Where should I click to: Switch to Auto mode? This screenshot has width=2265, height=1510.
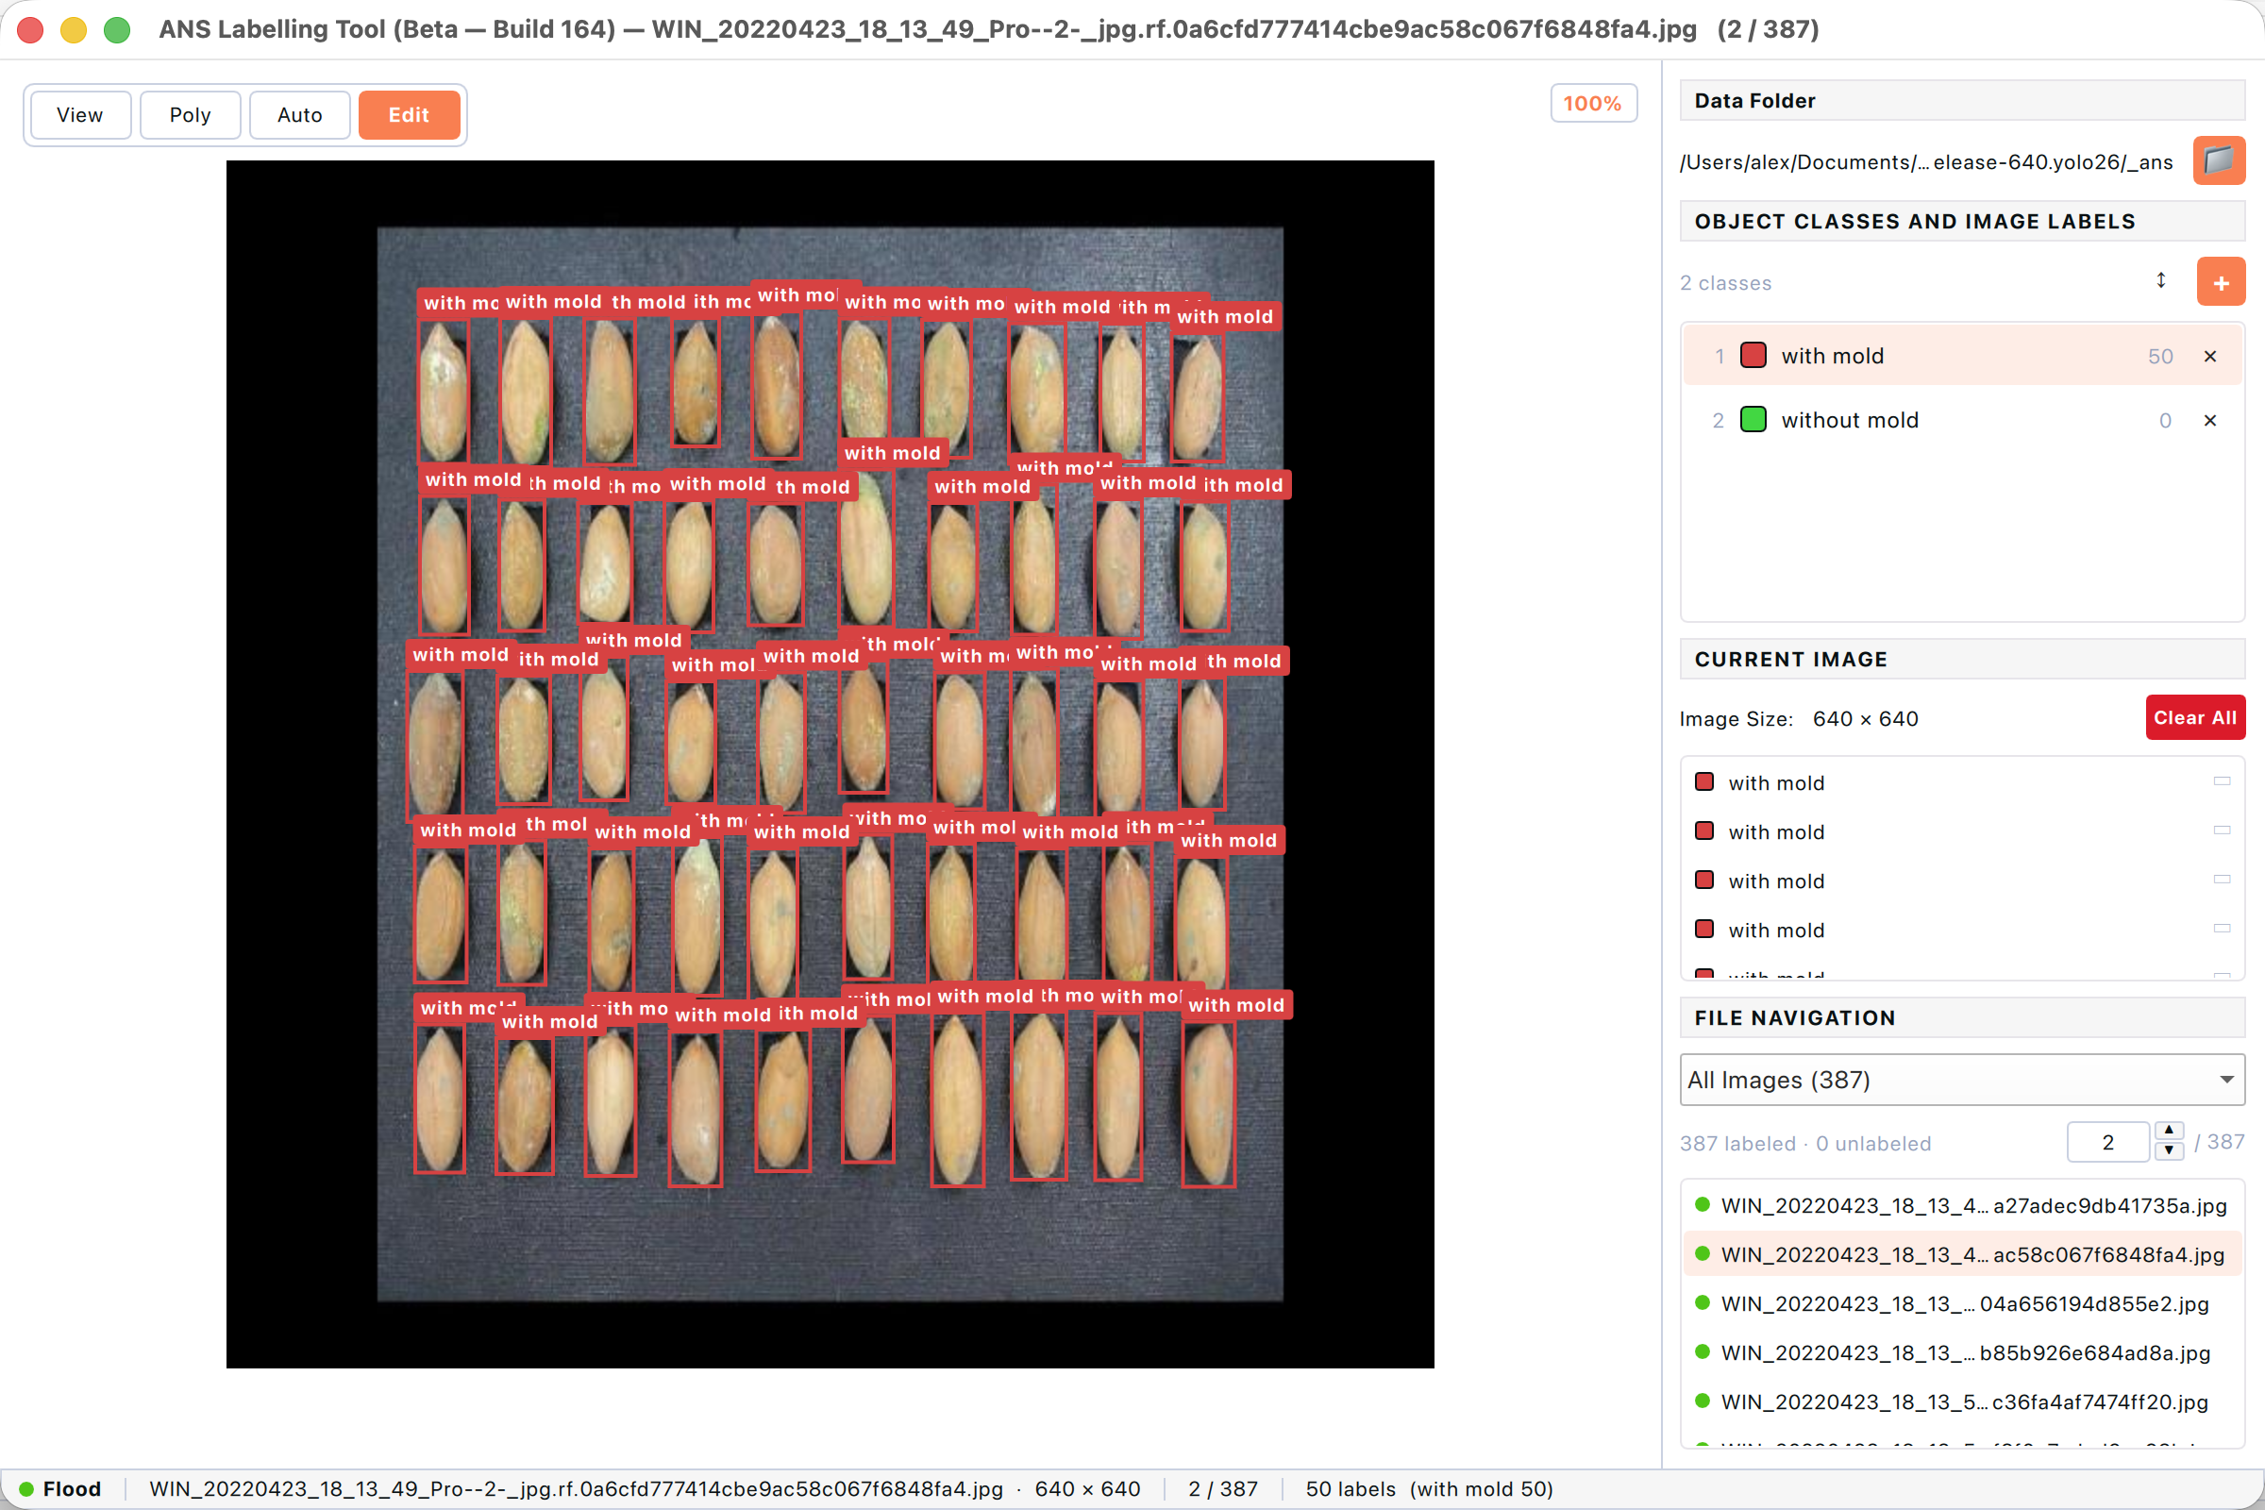tap(299, 114)
